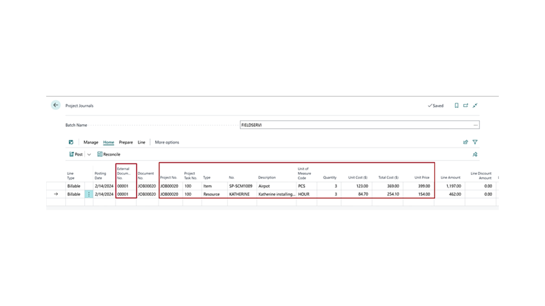Click the KATHERINE No. cell
545x306 pixels.
pyautogui.click(x=242, y=194)
